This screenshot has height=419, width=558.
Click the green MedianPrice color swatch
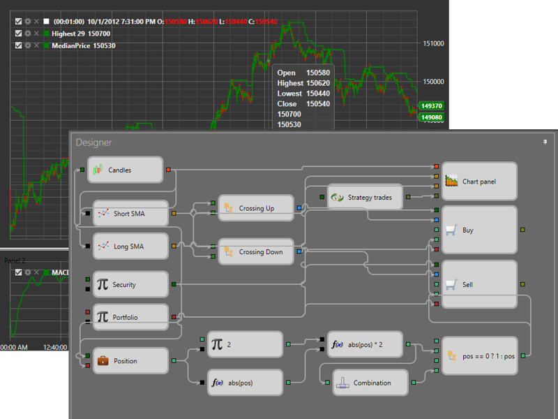[x=46, y=45]
